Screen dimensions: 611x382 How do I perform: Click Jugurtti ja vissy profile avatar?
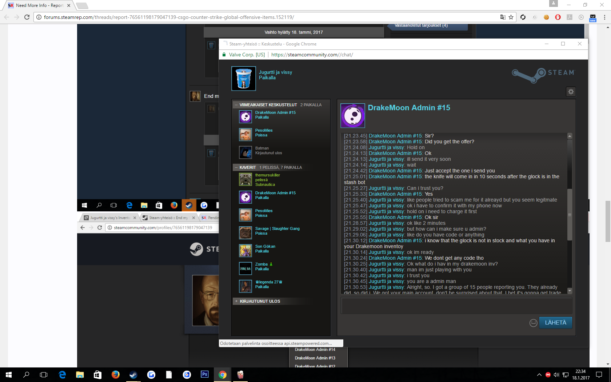(x=243, y=78)
